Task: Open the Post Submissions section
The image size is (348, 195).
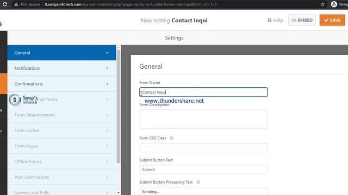Action: (61, 177)
